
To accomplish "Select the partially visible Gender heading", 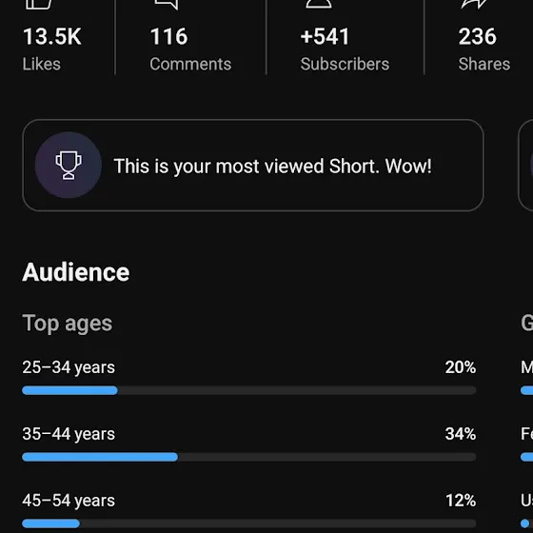I will point(527,323).
